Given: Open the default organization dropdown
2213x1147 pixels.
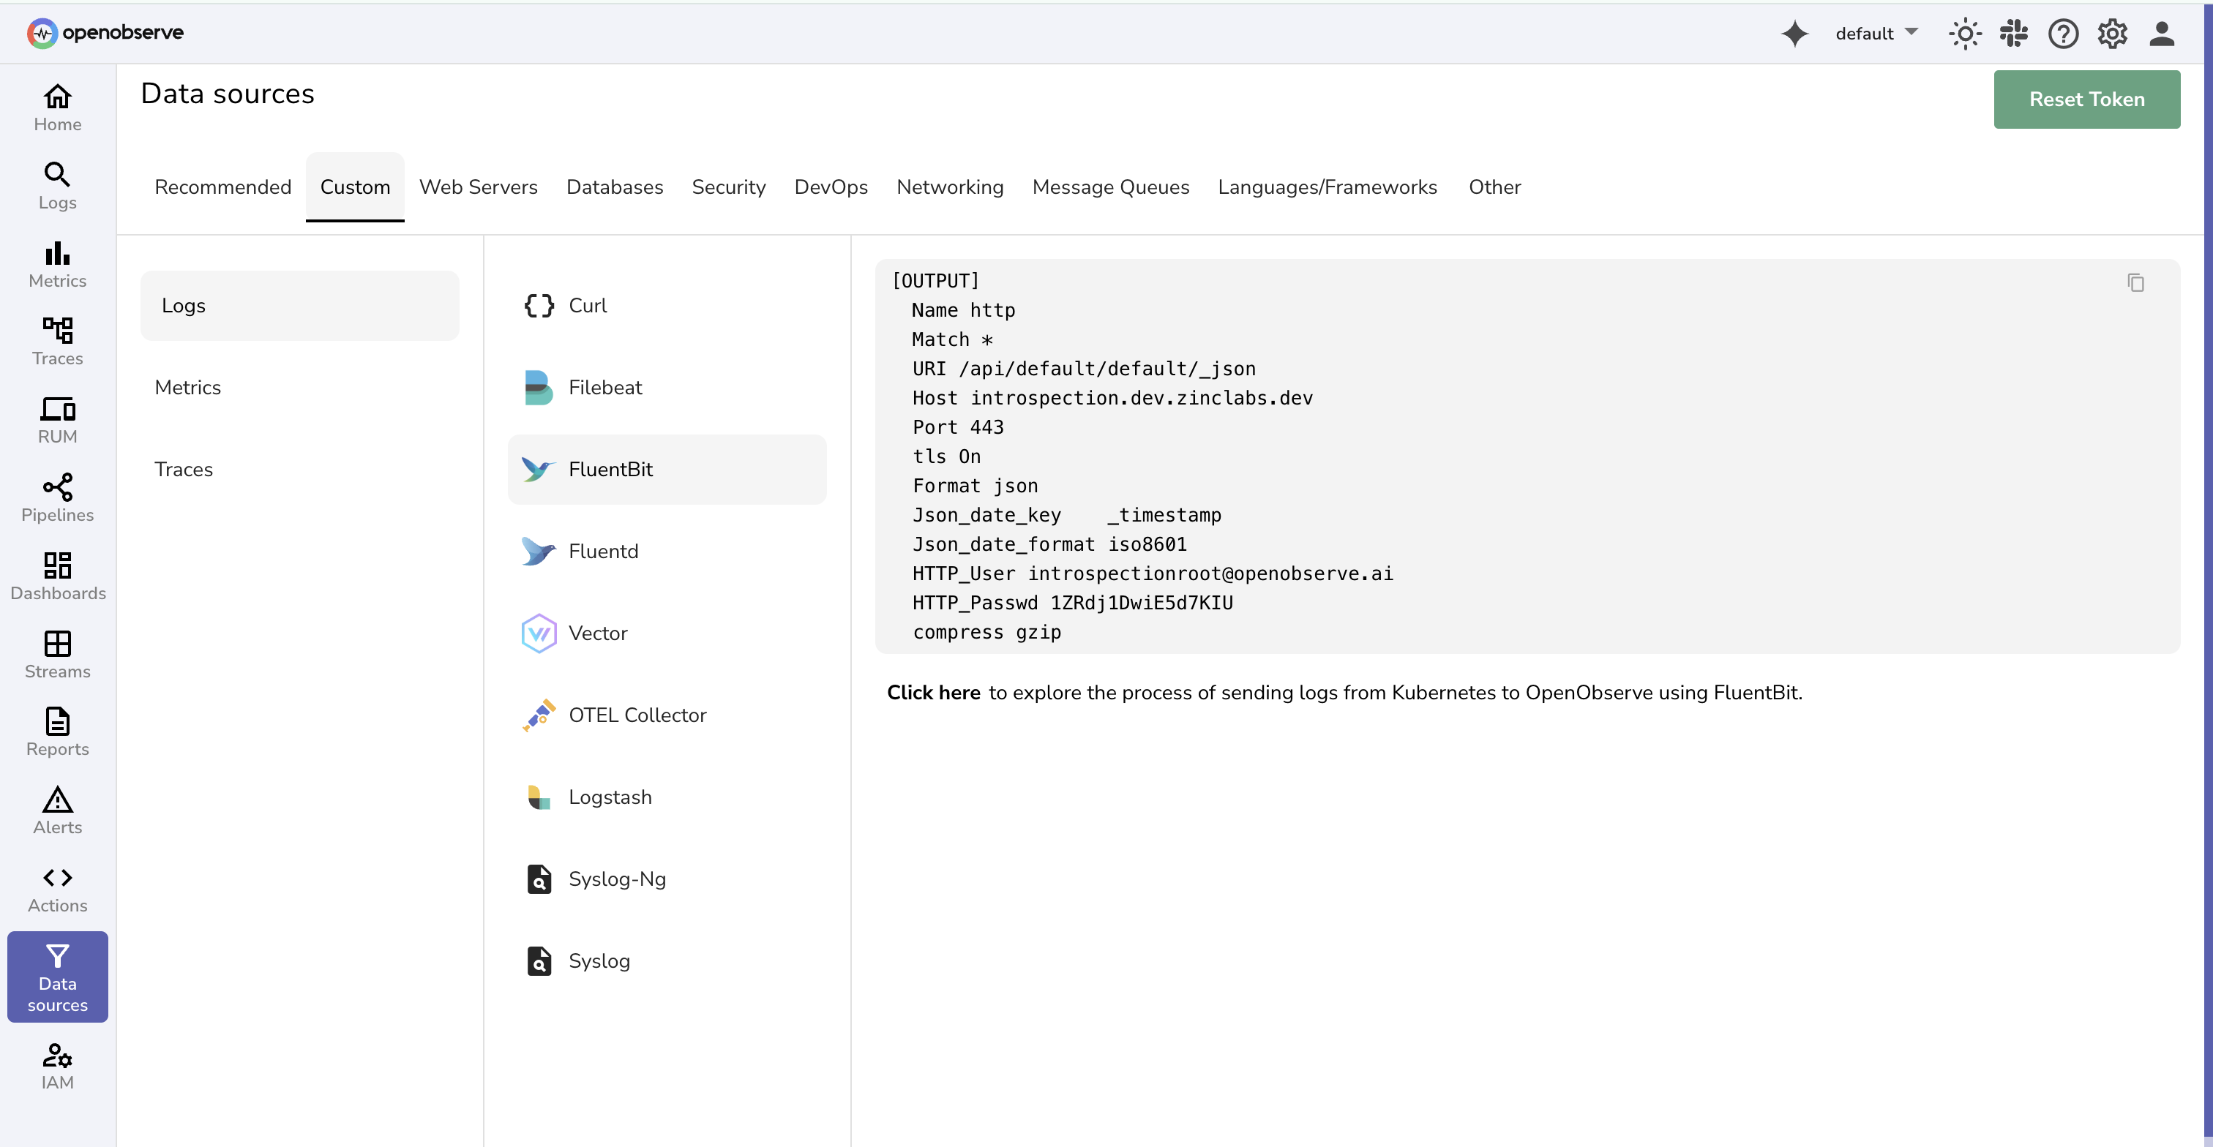Looking at the screenshot, I should (x=1876, y=34).
